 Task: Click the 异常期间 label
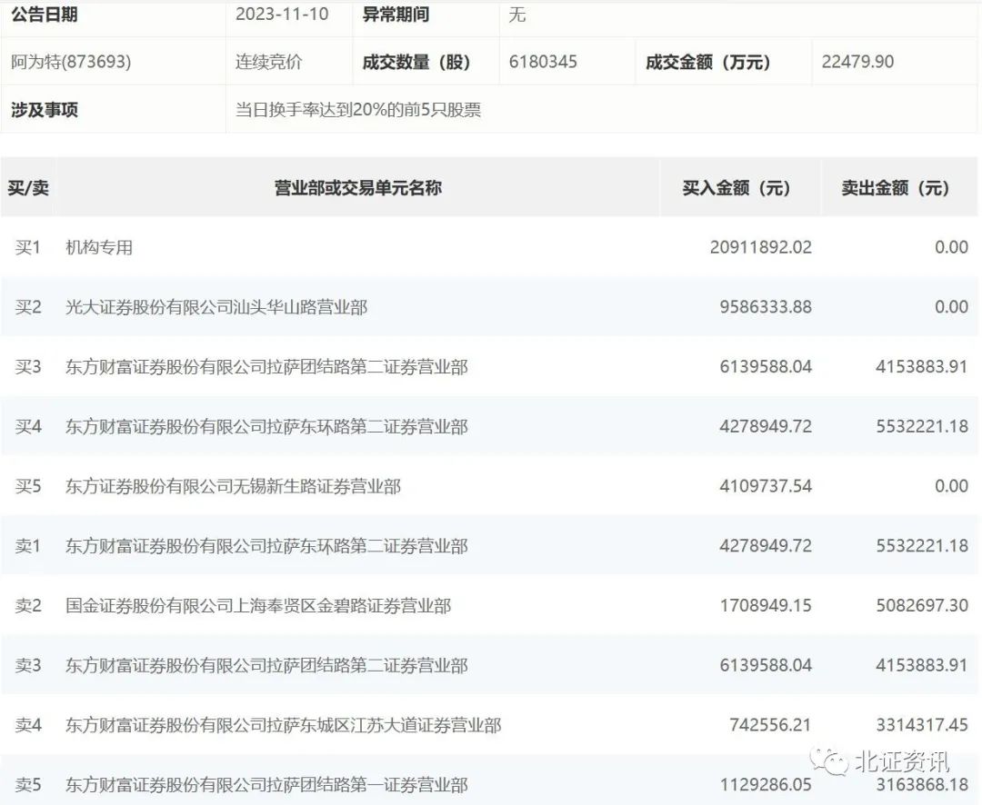[396, 14]
